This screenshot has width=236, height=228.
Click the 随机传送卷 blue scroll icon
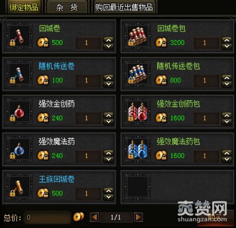click(x=20, y=74)
